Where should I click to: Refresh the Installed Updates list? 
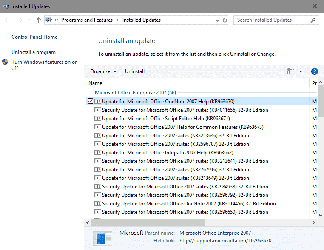(225, 20)
